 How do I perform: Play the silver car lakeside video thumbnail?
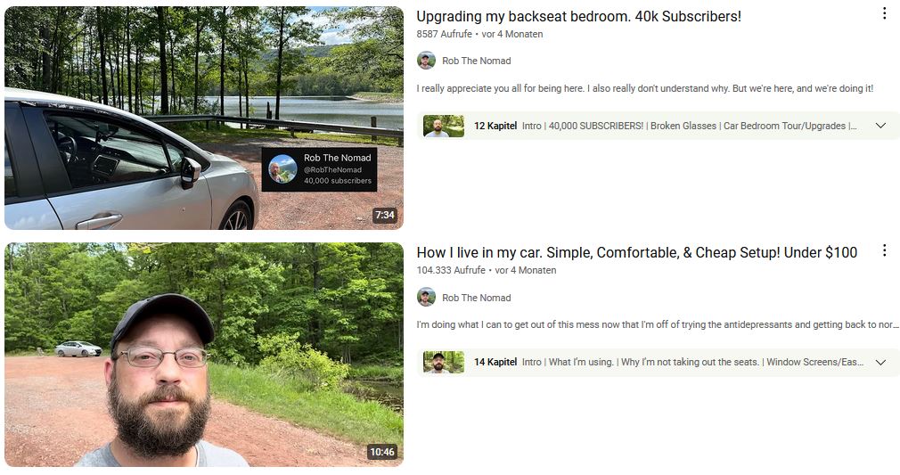pos(204,118)
